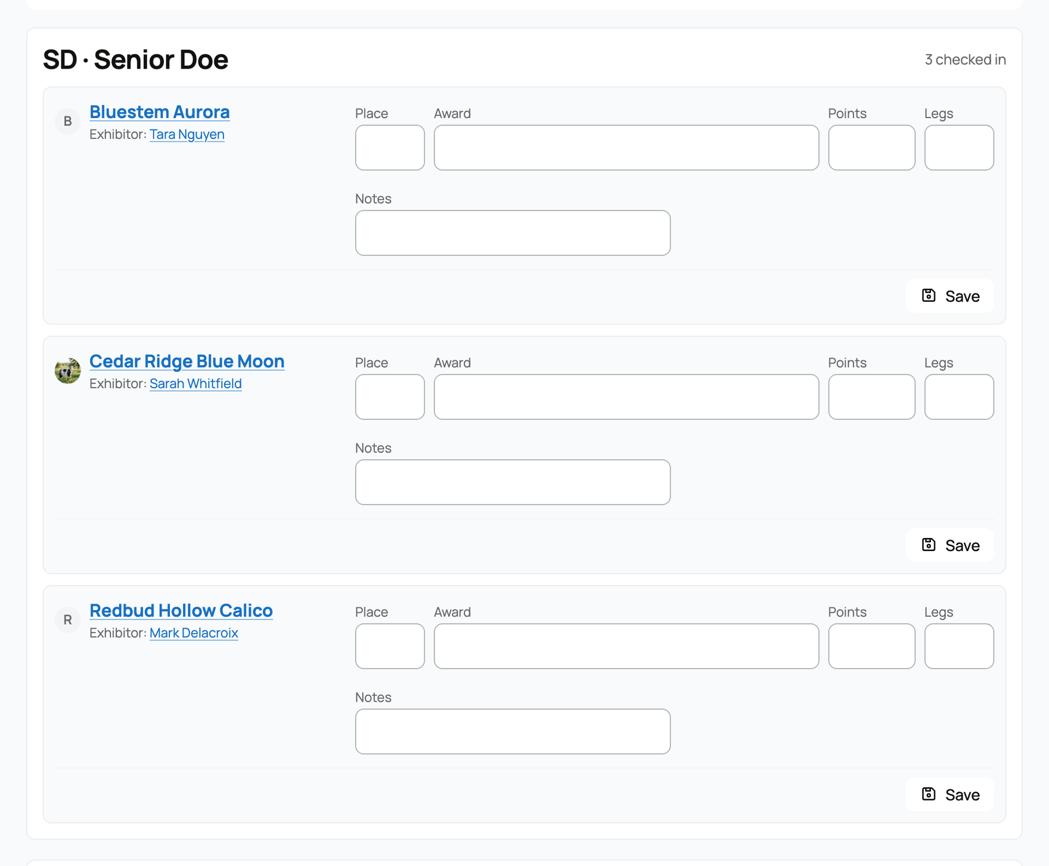Open the Bluestem Aurora animal link

160,112
